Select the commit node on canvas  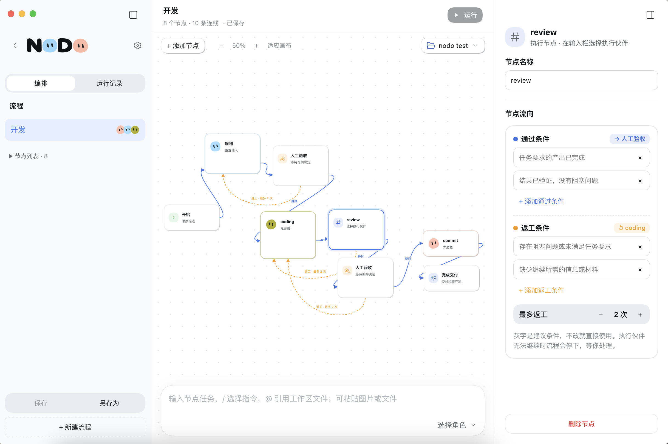[x=451, y=243]
